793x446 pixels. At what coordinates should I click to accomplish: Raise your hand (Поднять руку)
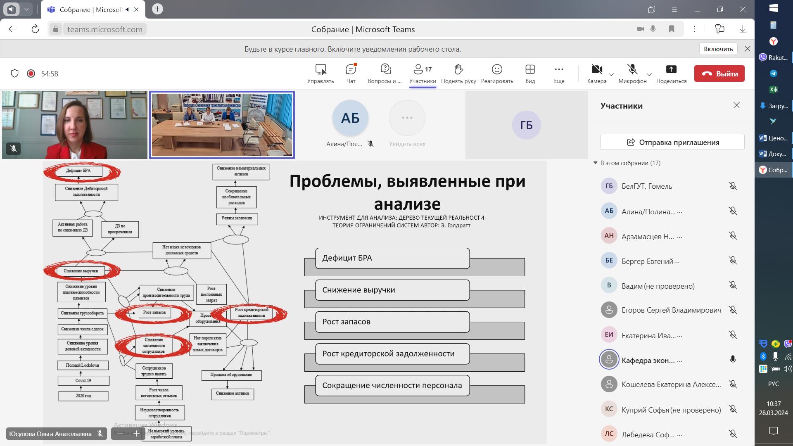pos(458,74)
